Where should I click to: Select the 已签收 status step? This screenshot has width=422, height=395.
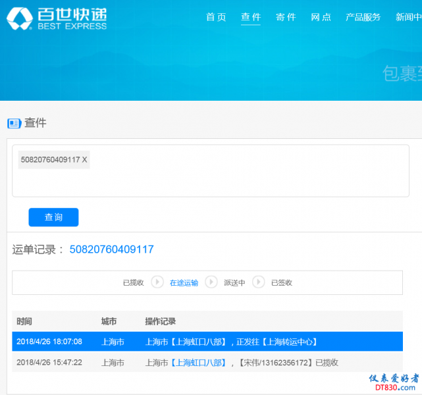click(281, 282)
